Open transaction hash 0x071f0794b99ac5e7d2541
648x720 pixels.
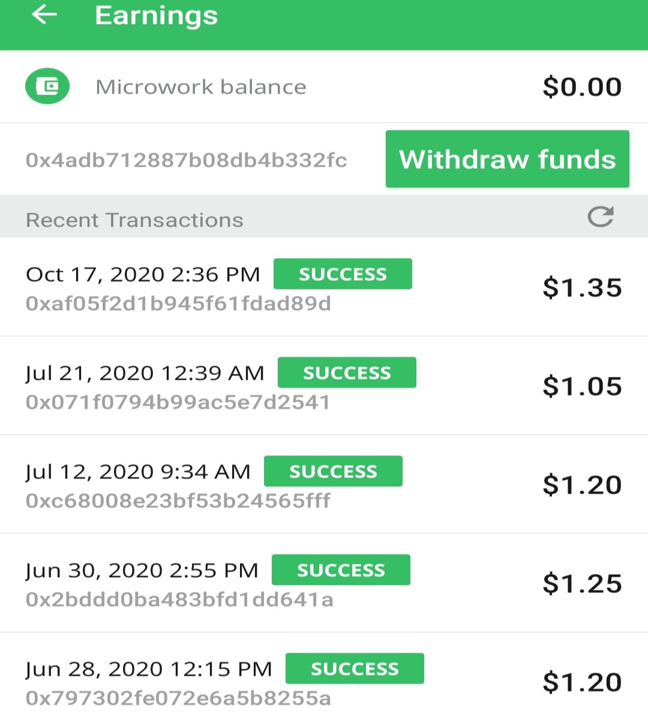click(178, 402)
